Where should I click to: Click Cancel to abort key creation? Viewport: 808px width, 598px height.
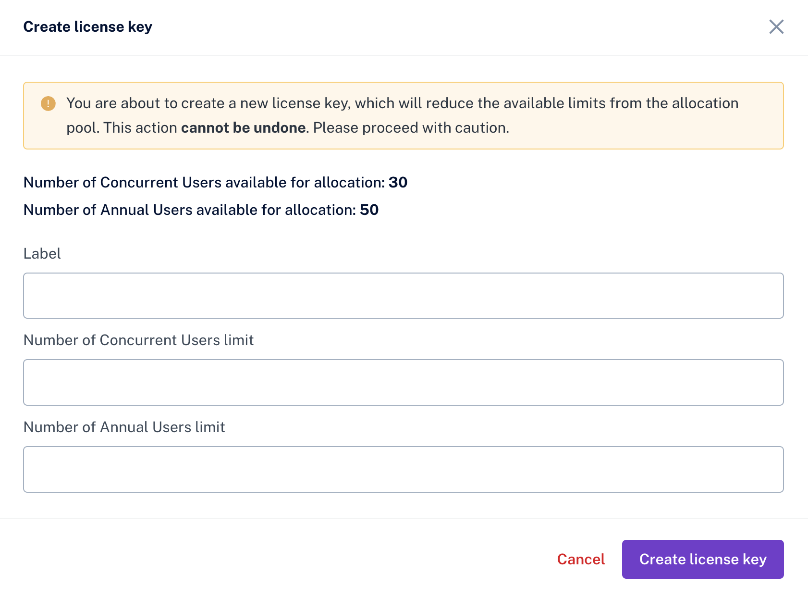[x=580, y=559]
